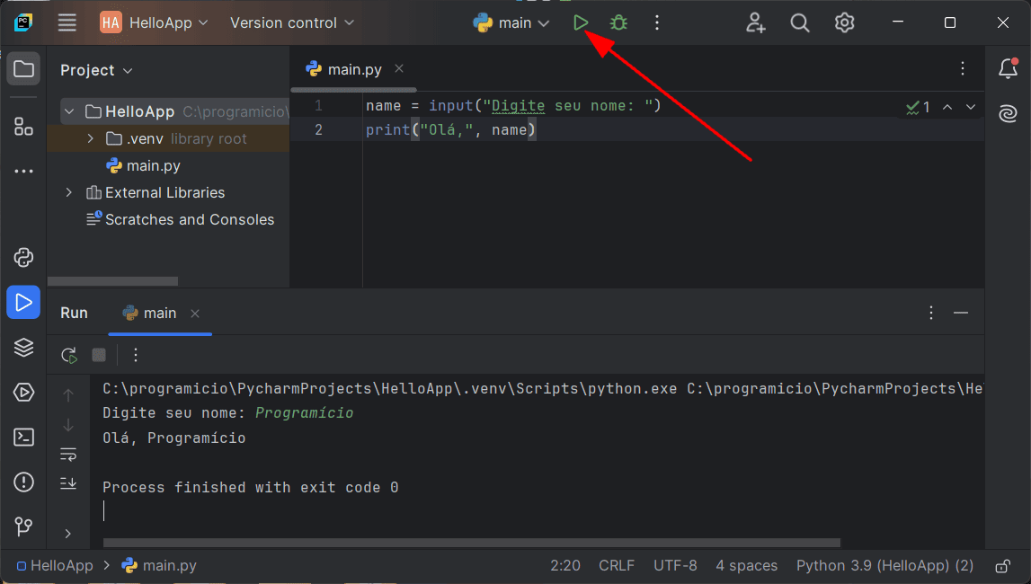Open the main run configuration dropdown
The image size is (1031, 584).
511,23
